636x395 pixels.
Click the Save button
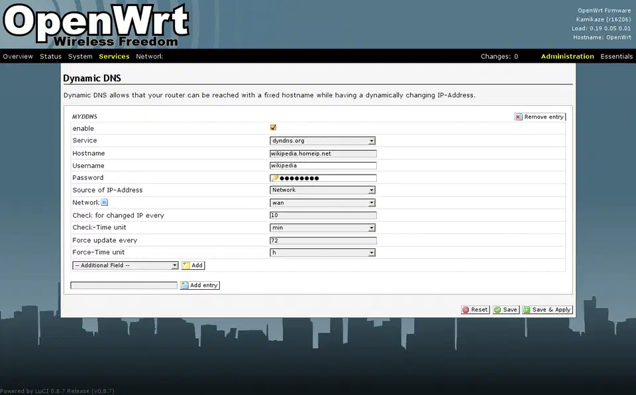click(x=506, y=310)
